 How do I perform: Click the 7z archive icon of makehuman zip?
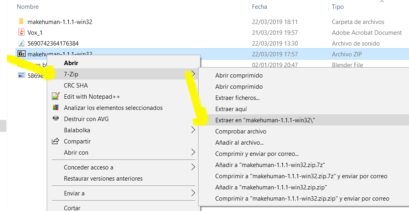click(22, 54)
